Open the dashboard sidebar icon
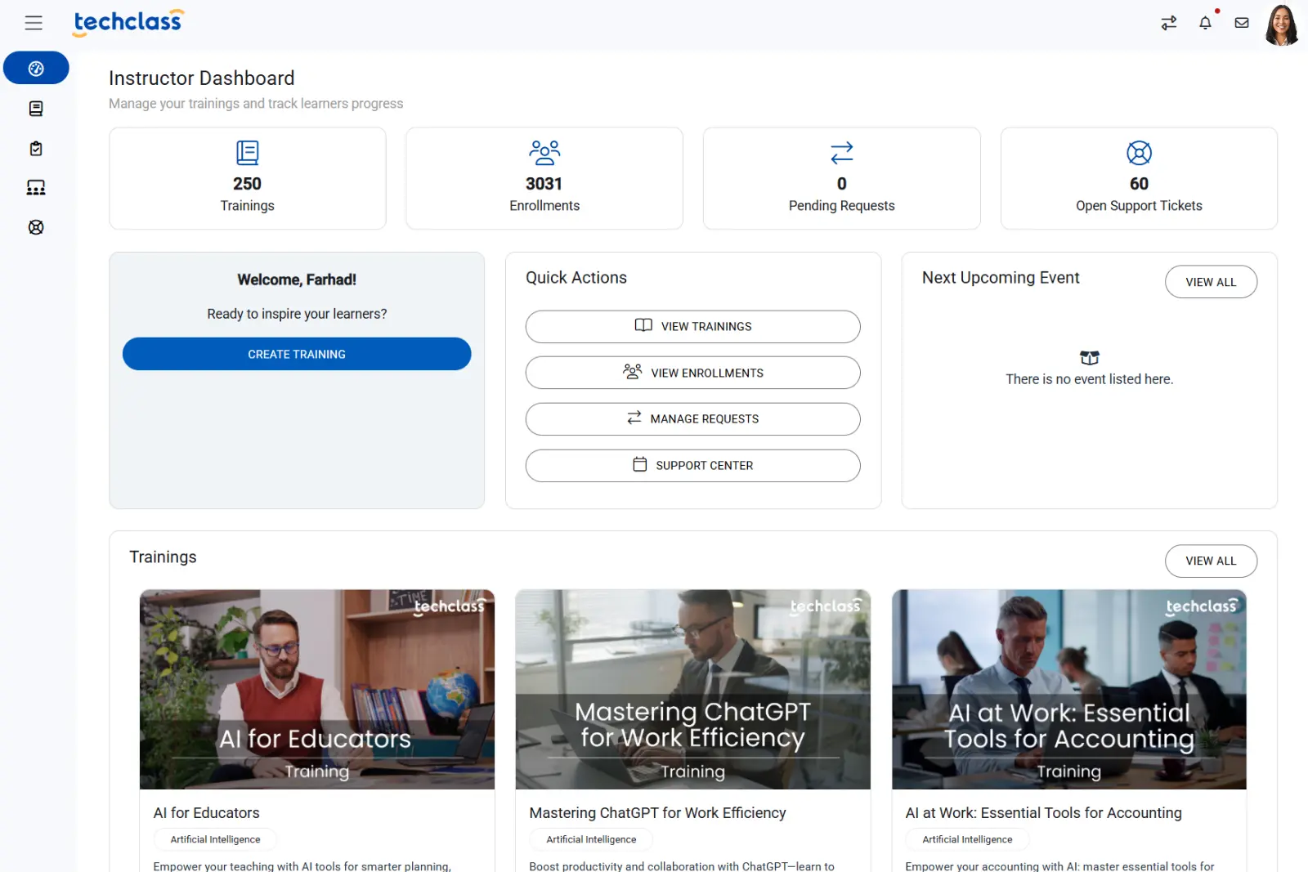This screenshot has width=1308, height=872. click(x=36, y=68)
